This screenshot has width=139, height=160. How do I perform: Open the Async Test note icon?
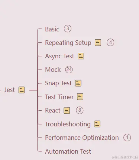click(81, 56)
